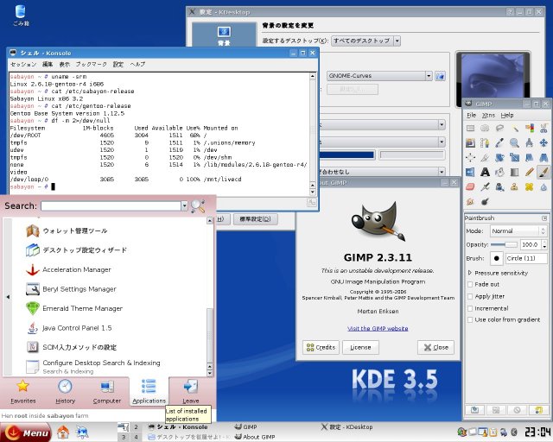Select the Rectangle Select tool in GIMP
The image size is (553, 442).
(470, 129)
